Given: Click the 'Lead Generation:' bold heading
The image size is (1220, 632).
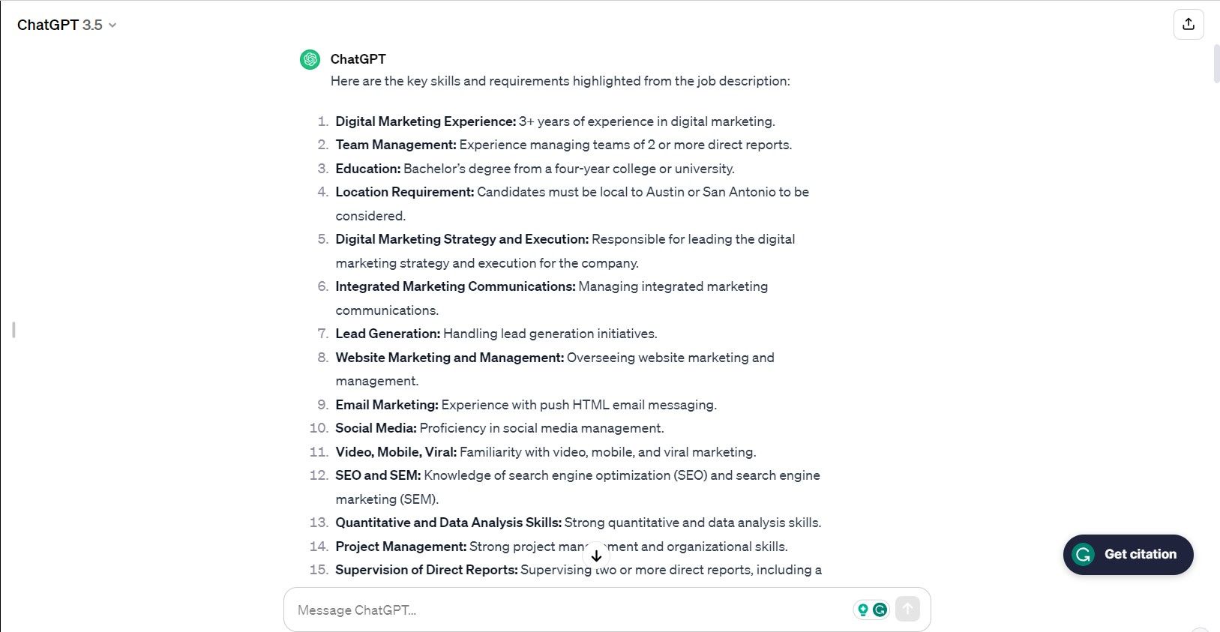Looking at the screenshot, I should click(x=388, y=334).
